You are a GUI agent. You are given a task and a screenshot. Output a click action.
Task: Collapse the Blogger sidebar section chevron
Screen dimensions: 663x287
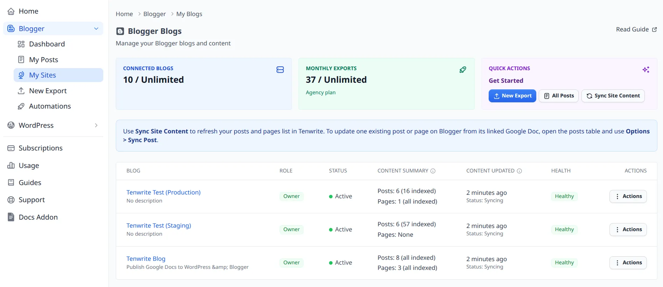(96, 29)
